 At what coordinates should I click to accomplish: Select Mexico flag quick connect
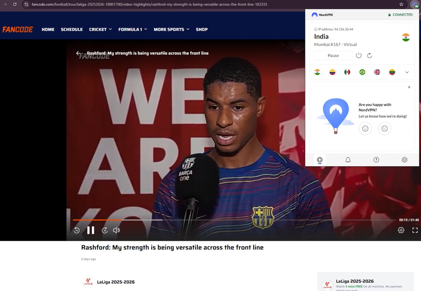tap(347, 72)
